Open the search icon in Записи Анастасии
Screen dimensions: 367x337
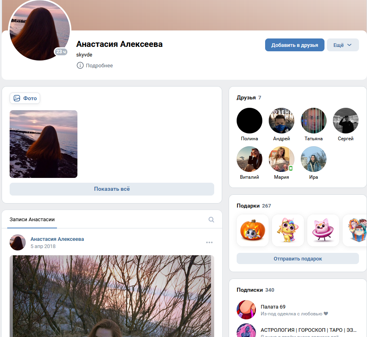(211, 220)
